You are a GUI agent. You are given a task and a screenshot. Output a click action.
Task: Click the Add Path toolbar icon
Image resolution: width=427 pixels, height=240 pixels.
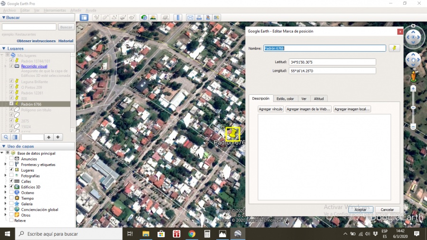click(114, 18)
